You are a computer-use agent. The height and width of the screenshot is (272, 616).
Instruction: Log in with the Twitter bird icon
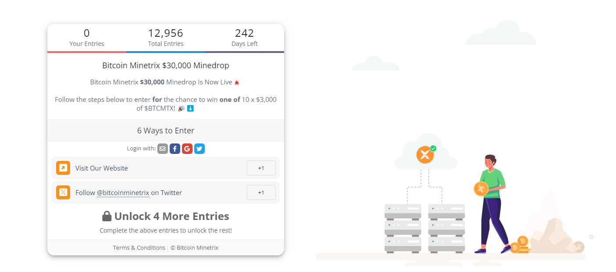tap(199, 149)
